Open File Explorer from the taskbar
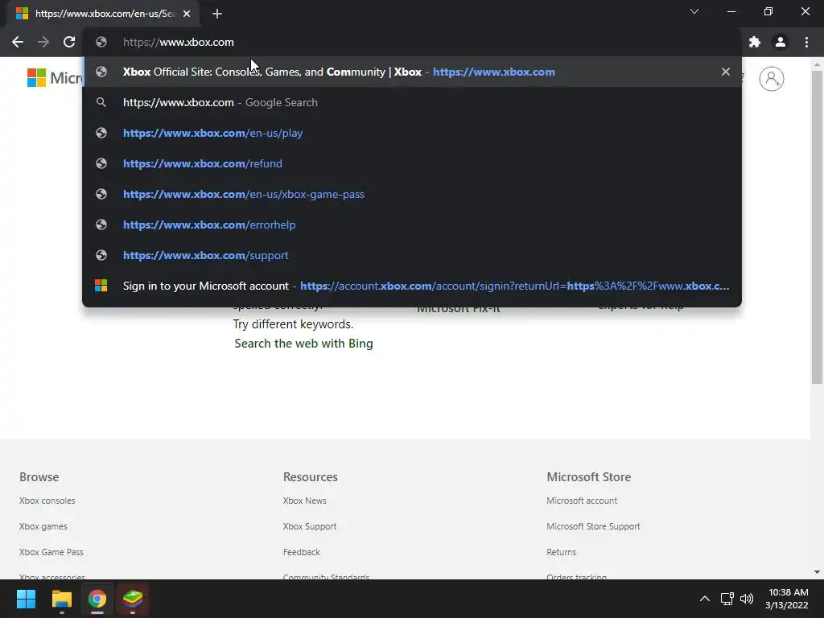824x618 pixels. click(61, 599)
